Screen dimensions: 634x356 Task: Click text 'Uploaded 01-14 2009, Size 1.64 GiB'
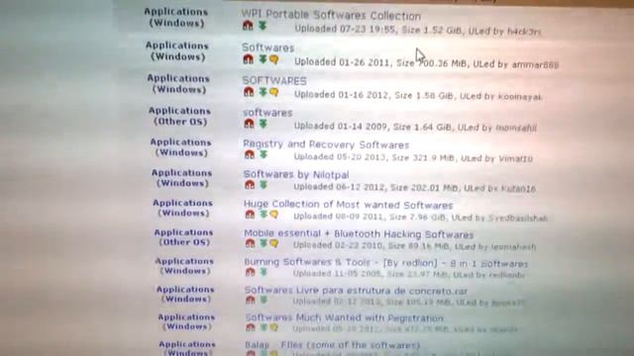[372, 127]
